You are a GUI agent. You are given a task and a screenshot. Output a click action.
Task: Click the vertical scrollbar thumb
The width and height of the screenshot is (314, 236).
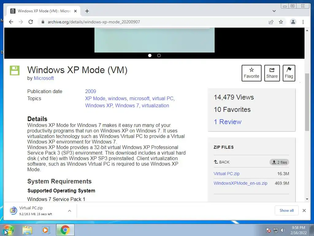point(307,102)
